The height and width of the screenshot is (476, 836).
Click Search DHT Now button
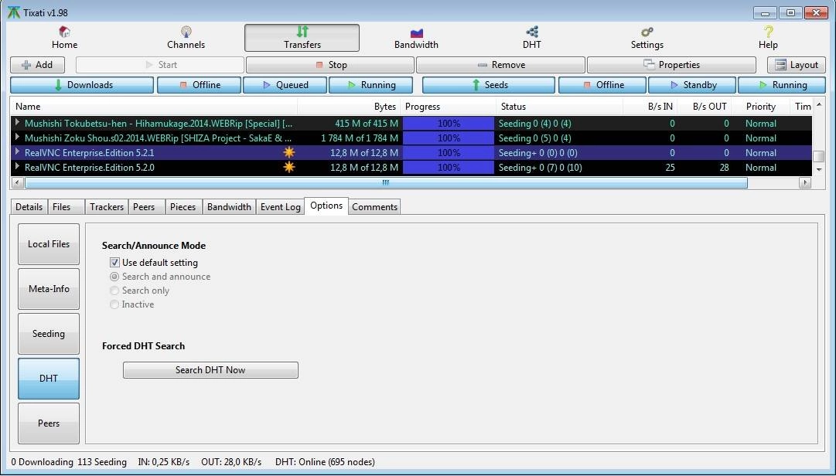click(x=210, y=370)
